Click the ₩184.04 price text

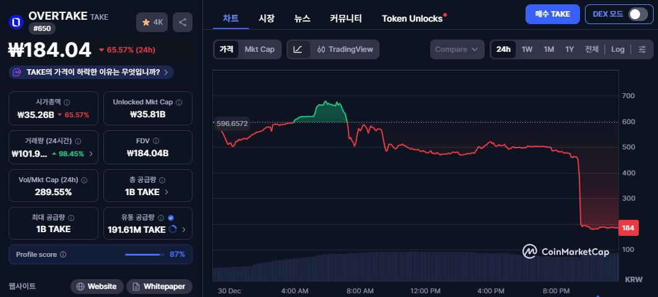50,50
